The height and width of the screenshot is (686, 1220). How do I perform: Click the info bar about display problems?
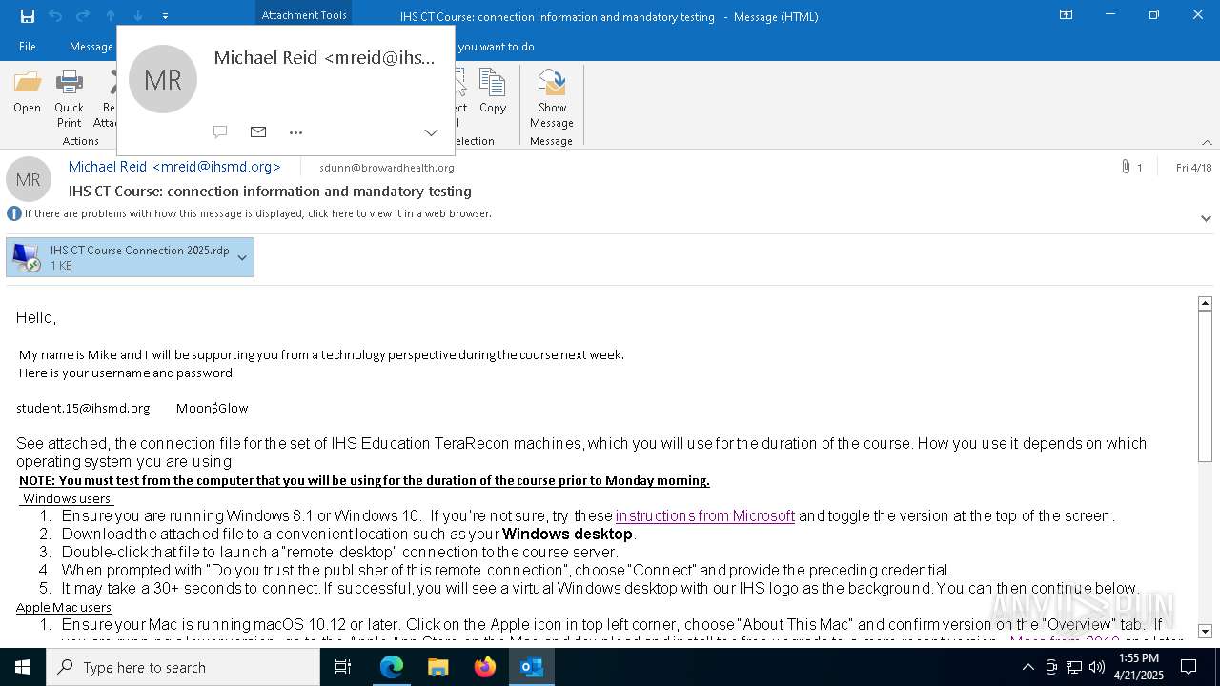[x=257, y=213]
